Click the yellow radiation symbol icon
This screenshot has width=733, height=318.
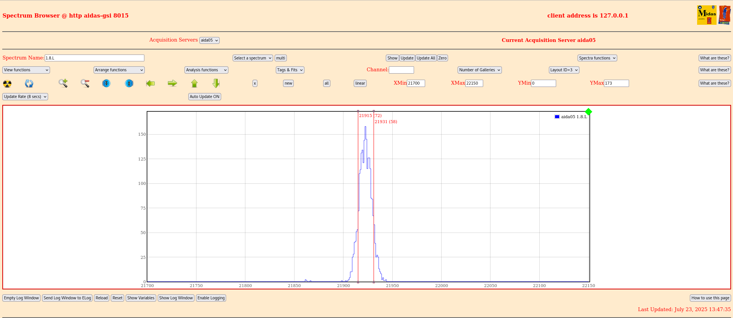pos(7,84)
